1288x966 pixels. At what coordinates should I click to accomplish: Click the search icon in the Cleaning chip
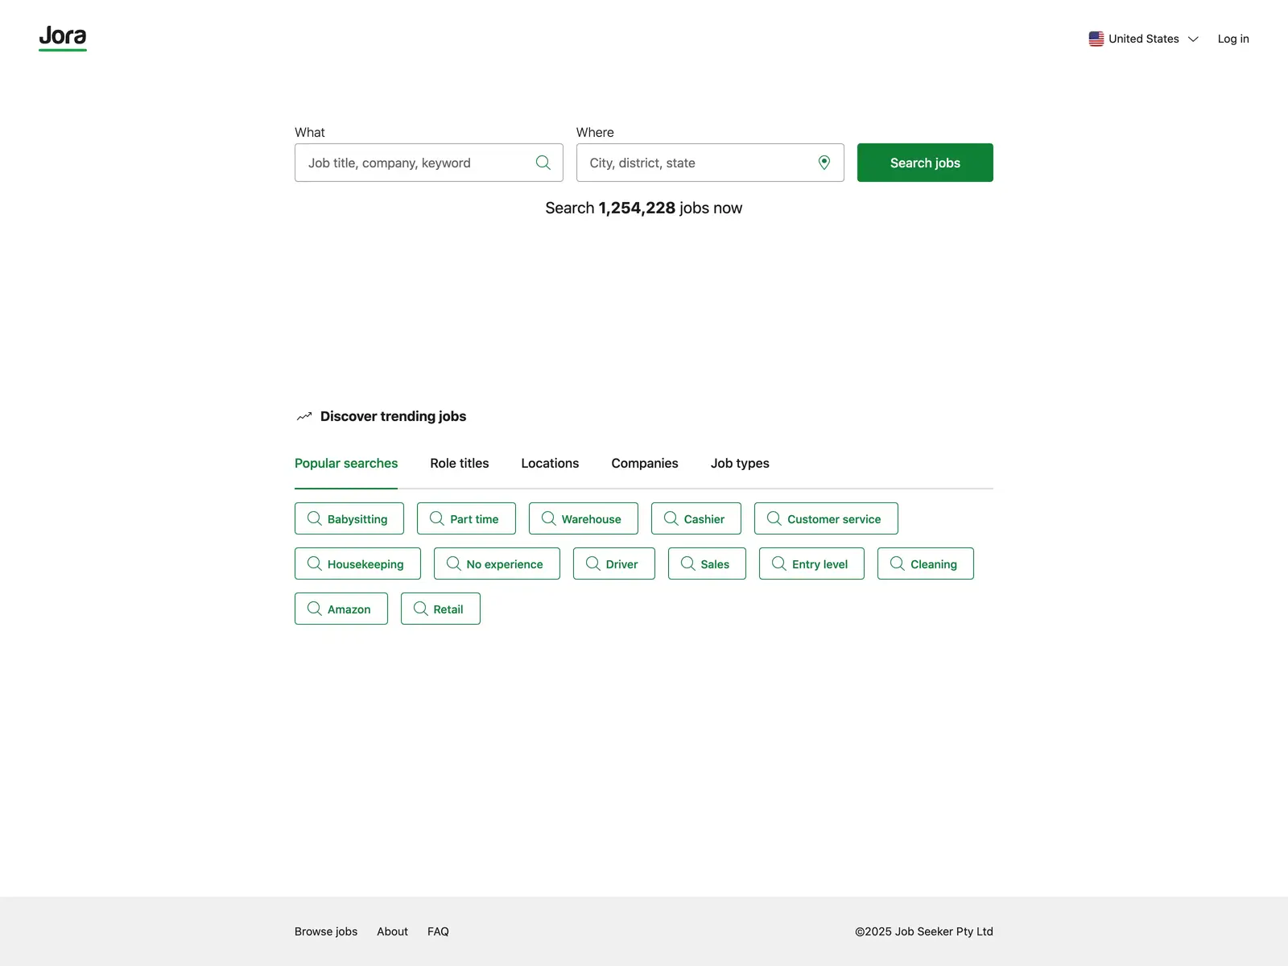coord(898,563)
